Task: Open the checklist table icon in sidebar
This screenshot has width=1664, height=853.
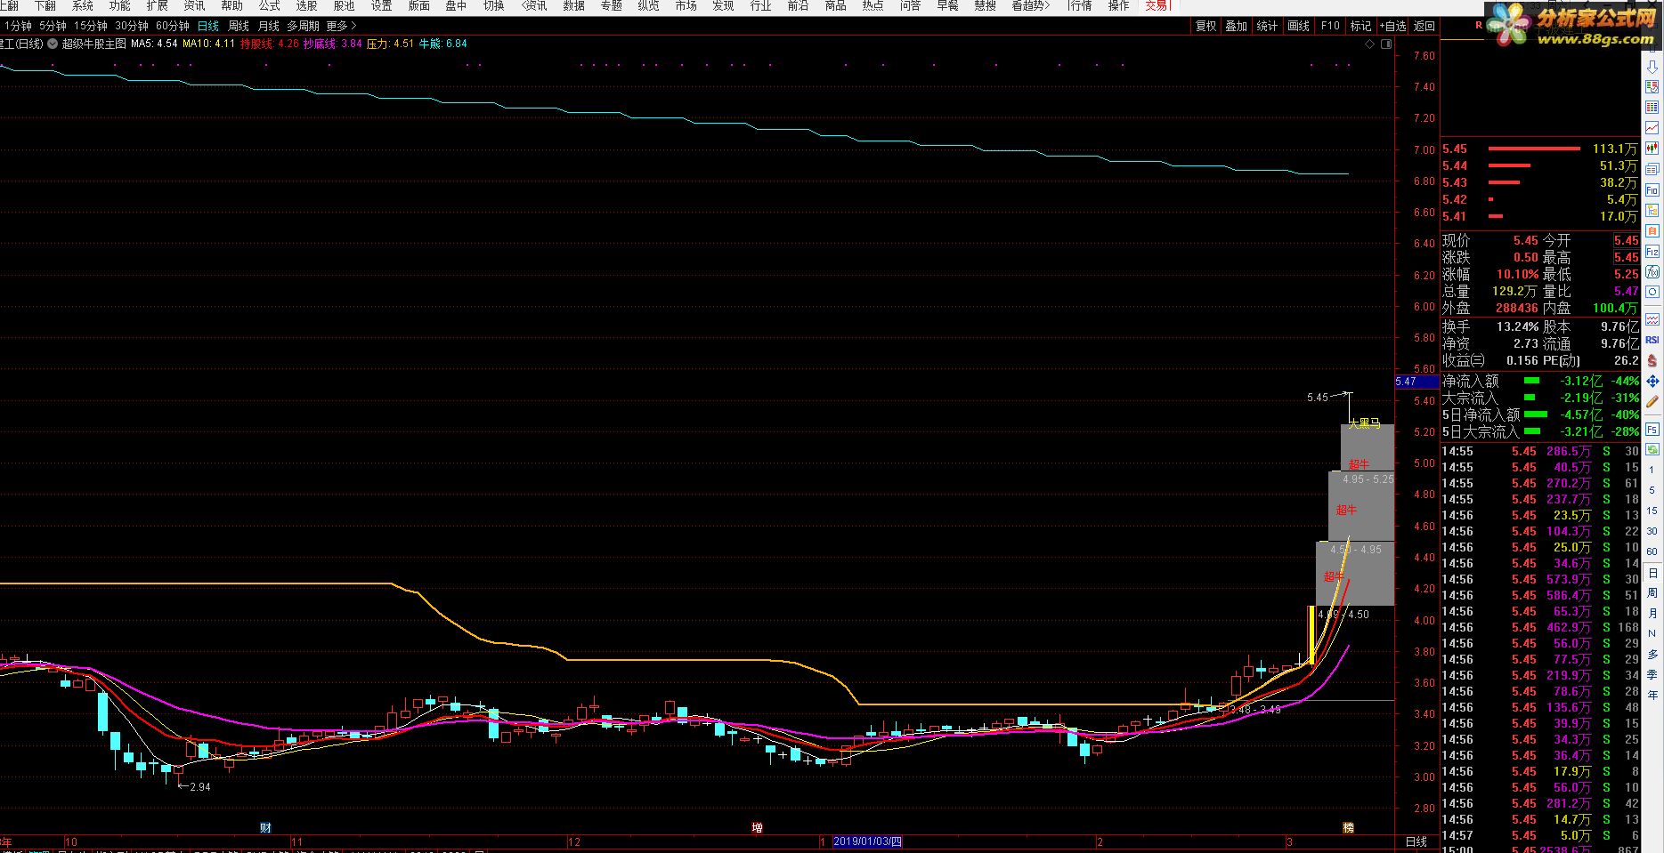Action: coord(1652,87)
